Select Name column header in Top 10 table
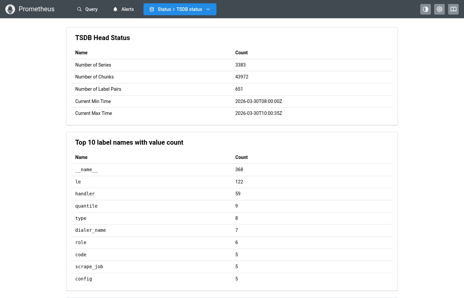This screenshot has height=298, width=464. [x=81, y=157]
